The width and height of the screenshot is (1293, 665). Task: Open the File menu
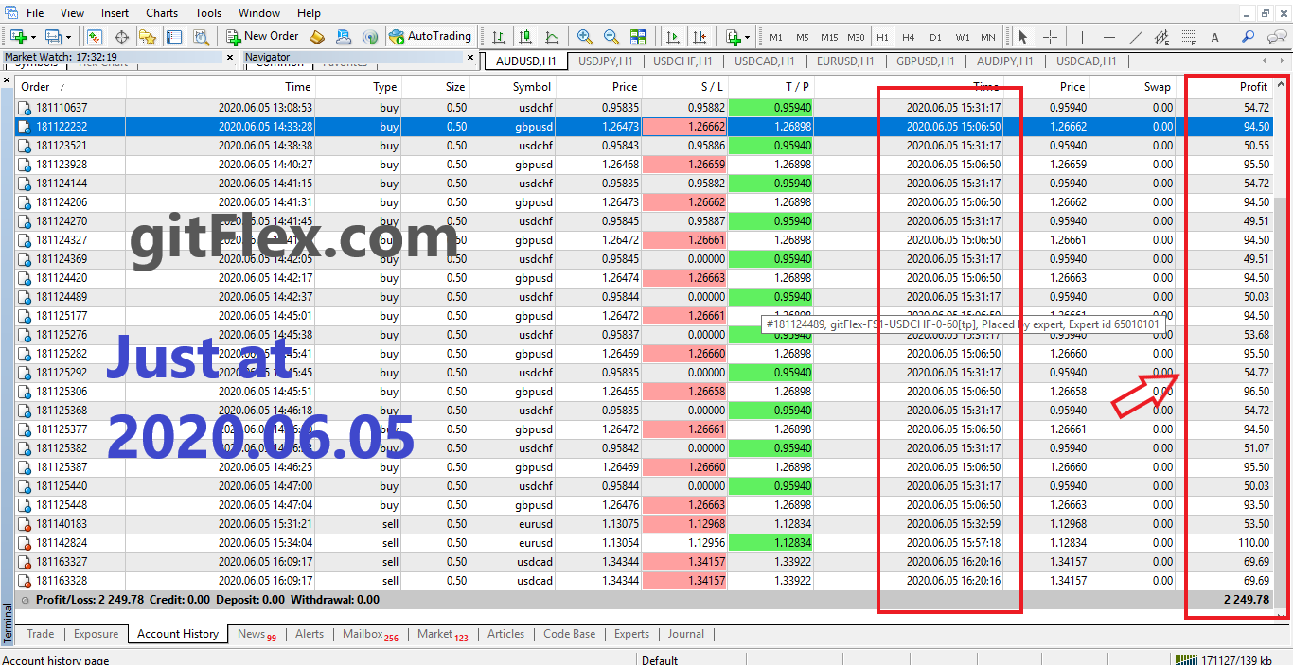coord(35,13)
